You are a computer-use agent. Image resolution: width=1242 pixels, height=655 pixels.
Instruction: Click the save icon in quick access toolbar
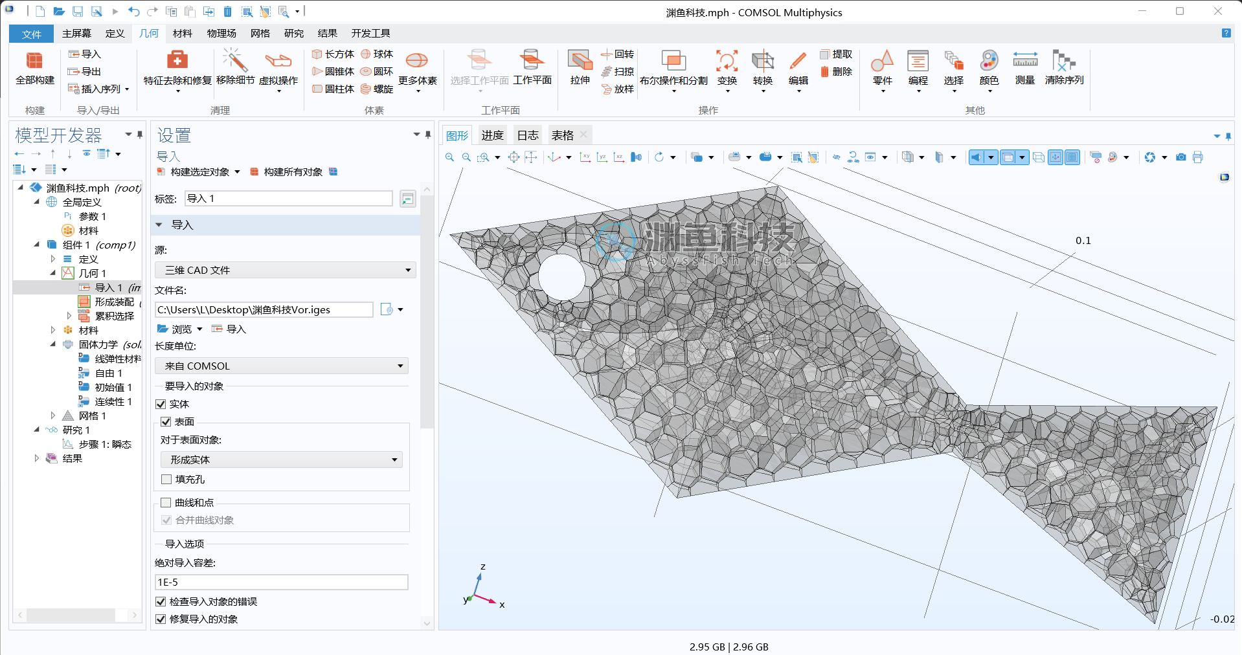click(x=78, y=12)
